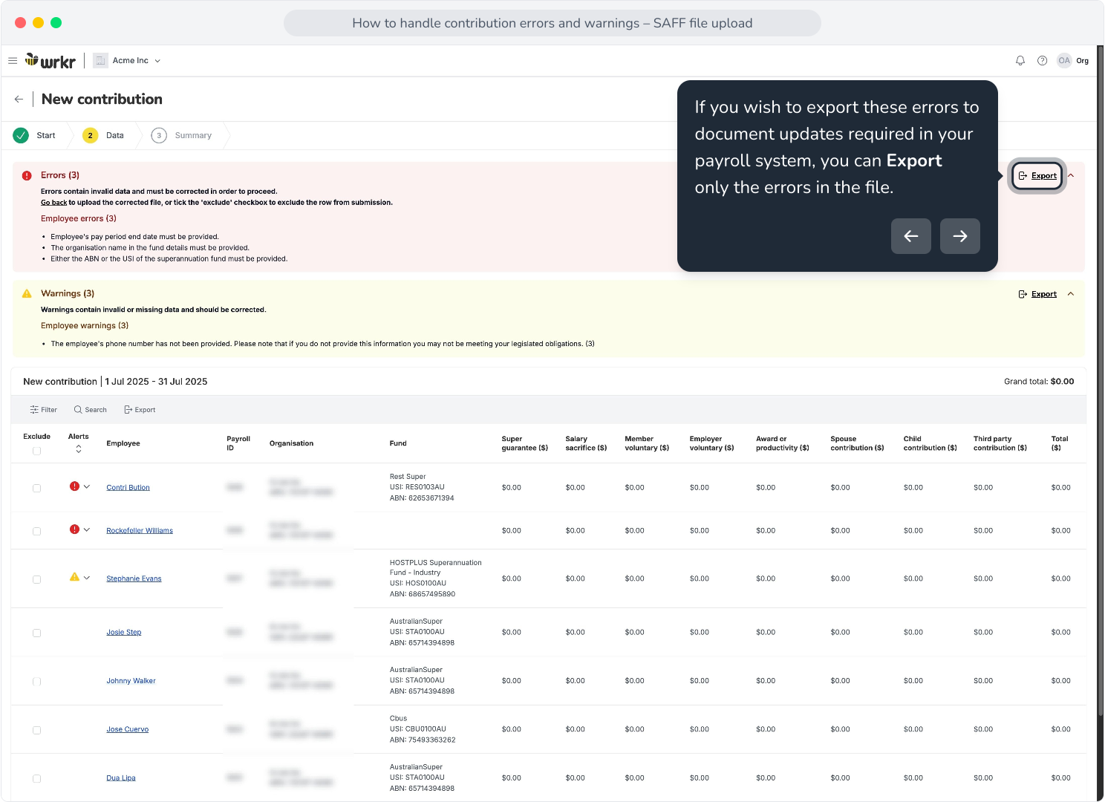Tick the exclude checkbox for Dua Lipa
Viewport: 1105px width, 802px height.
[x=36, y=778]
